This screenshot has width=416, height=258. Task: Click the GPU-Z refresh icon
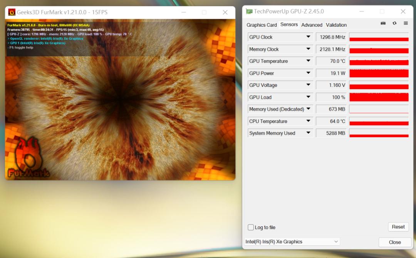point(394,23)
